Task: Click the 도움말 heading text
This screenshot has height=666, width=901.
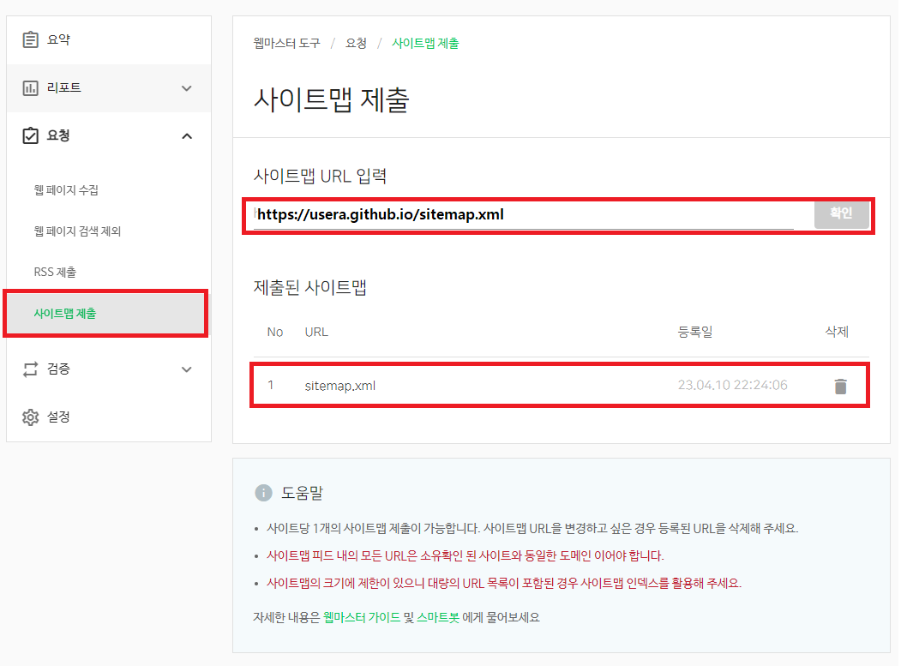Action: point(303,493)
